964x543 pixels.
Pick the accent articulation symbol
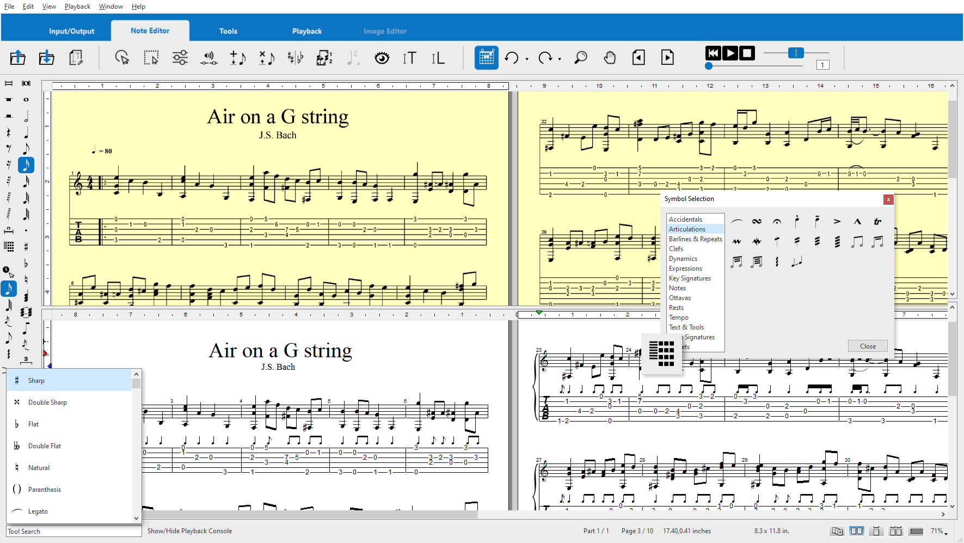(837, 221)
